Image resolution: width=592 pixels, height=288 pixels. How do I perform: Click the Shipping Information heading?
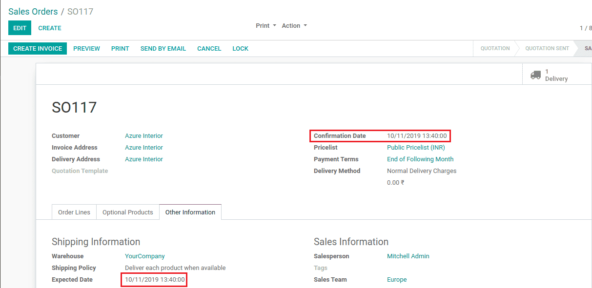tap(96, 242)
